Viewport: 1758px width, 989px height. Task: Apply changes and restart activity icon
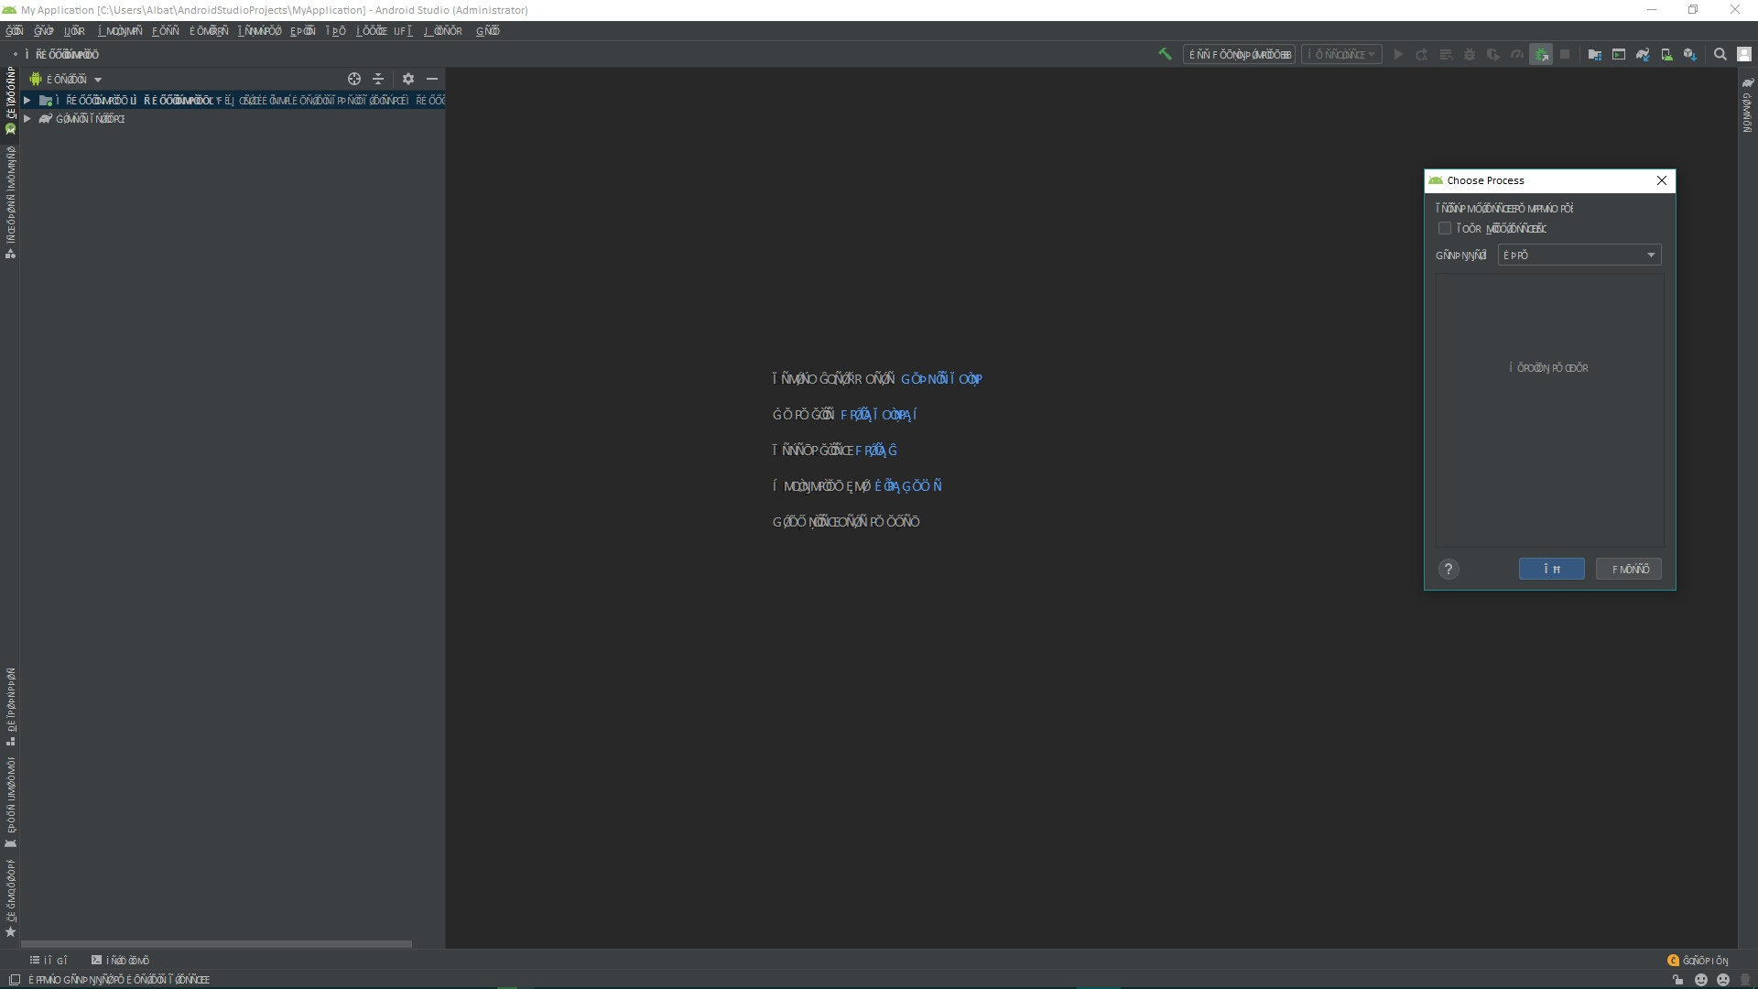point(1422,55)
